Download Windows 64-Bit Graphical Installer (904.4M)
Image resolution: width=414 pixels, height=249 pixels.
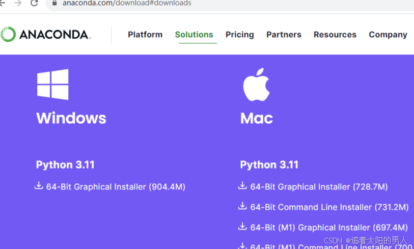[x=116, y=187]
